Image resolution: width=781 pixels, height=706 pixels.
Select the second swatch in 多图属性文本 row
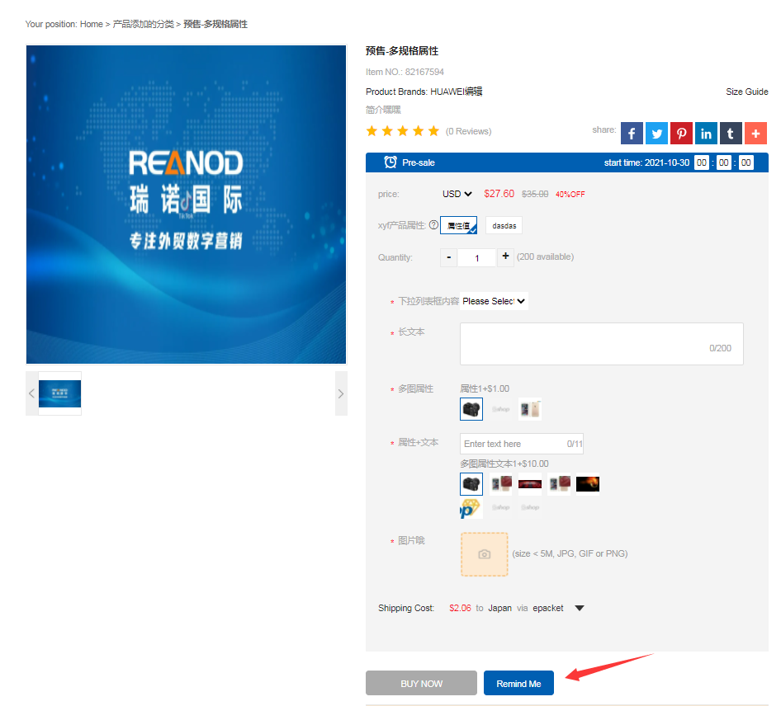pos(500,483)
